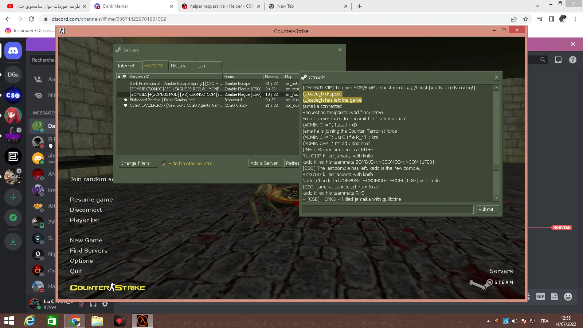Open the CSO server icon in Discord
Screen dimensions: 583x328
13,95
